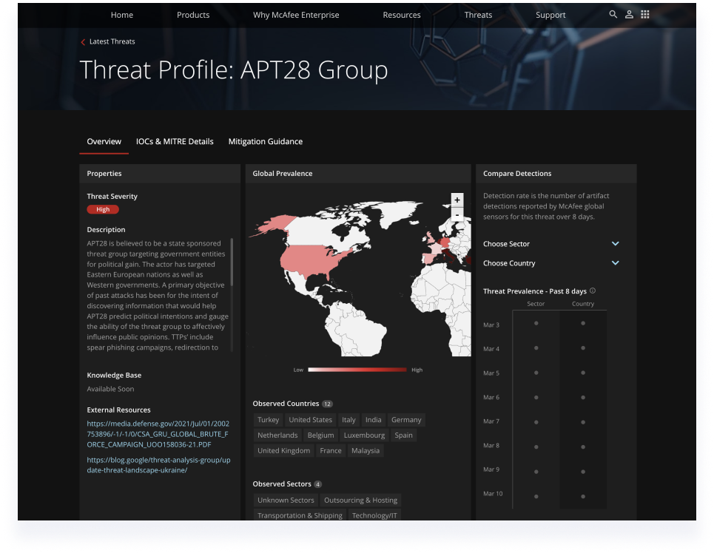Open the Products menu

(193, 15)
